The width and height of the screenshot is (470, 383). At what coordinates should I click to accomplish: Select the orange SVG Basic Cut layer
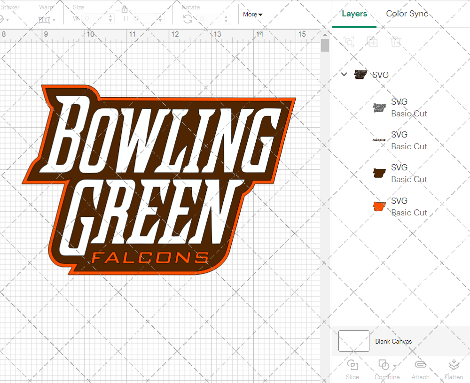[409, 207]
